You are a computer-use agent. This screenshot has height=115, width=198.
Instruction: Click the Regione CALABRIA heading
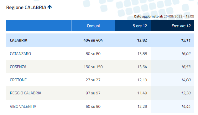tap(26, 7)
